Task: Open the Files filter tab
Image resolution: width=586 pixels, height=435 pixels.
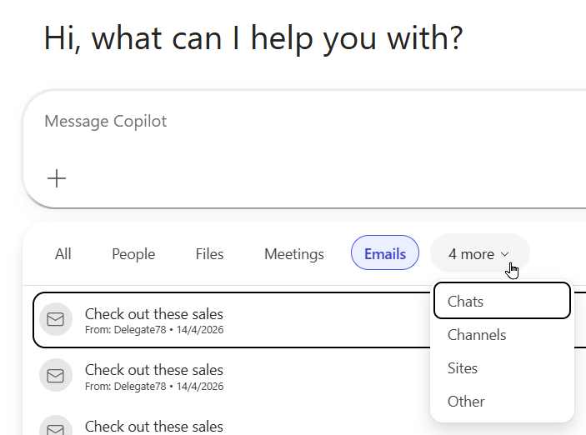Action: 209,254
